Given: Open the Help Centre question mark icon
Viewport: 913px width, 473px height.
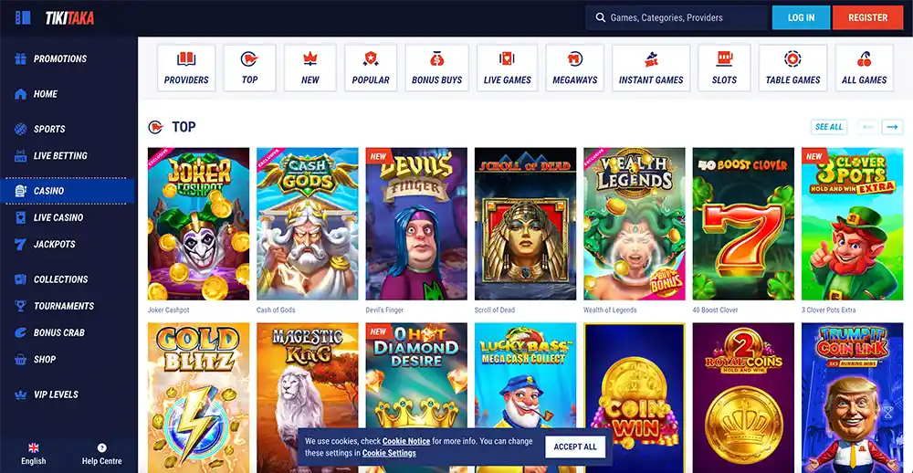Looking at the screenshot, I should (102, 448).
